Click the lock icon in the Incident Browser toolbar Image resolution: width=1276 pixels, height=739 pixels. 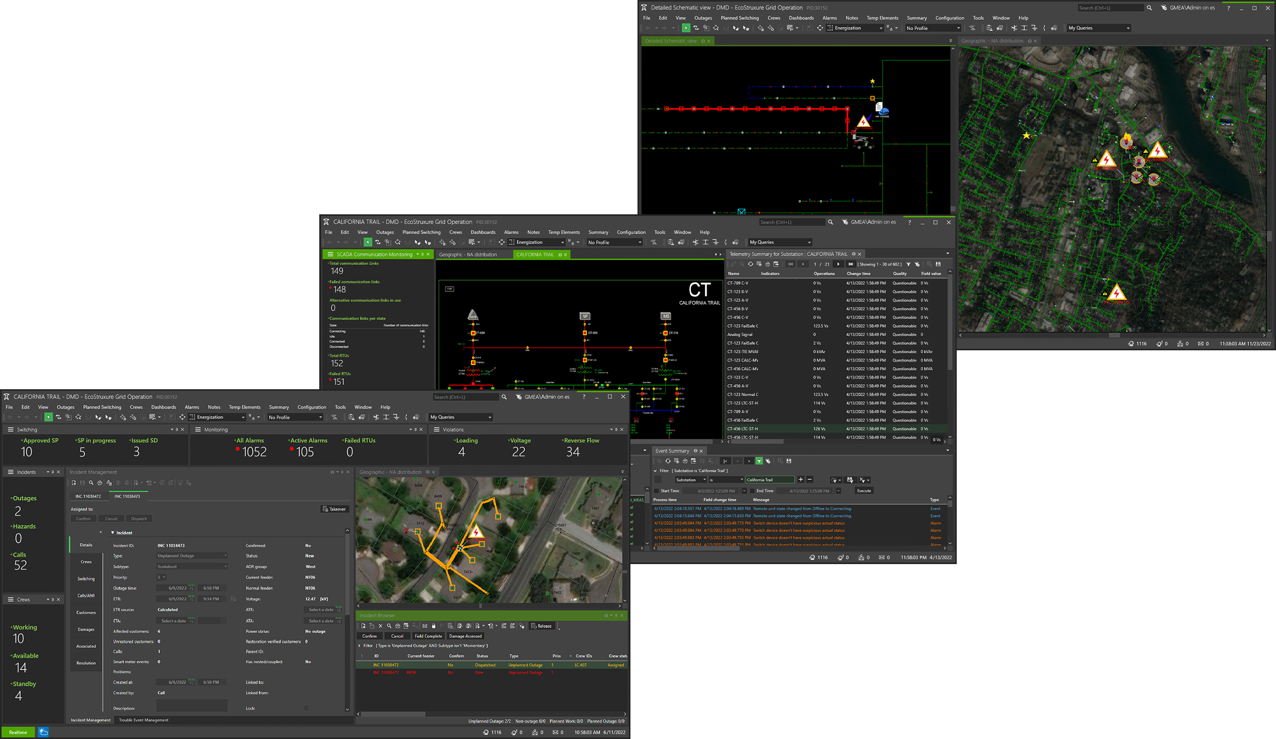[434, 626]
